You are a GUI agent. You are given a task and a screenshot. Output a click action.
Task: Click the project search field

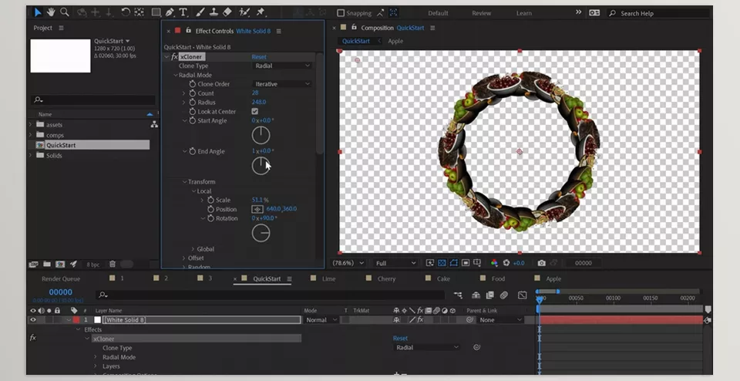tap(93, 100)
